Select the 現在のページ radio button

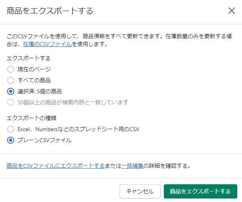tap(11, 69)
